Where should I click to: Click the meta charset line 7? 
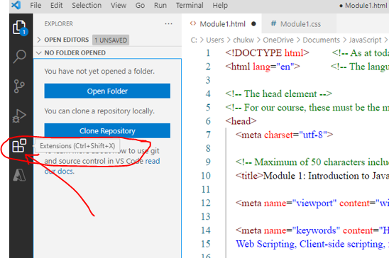tap(285, 135)
